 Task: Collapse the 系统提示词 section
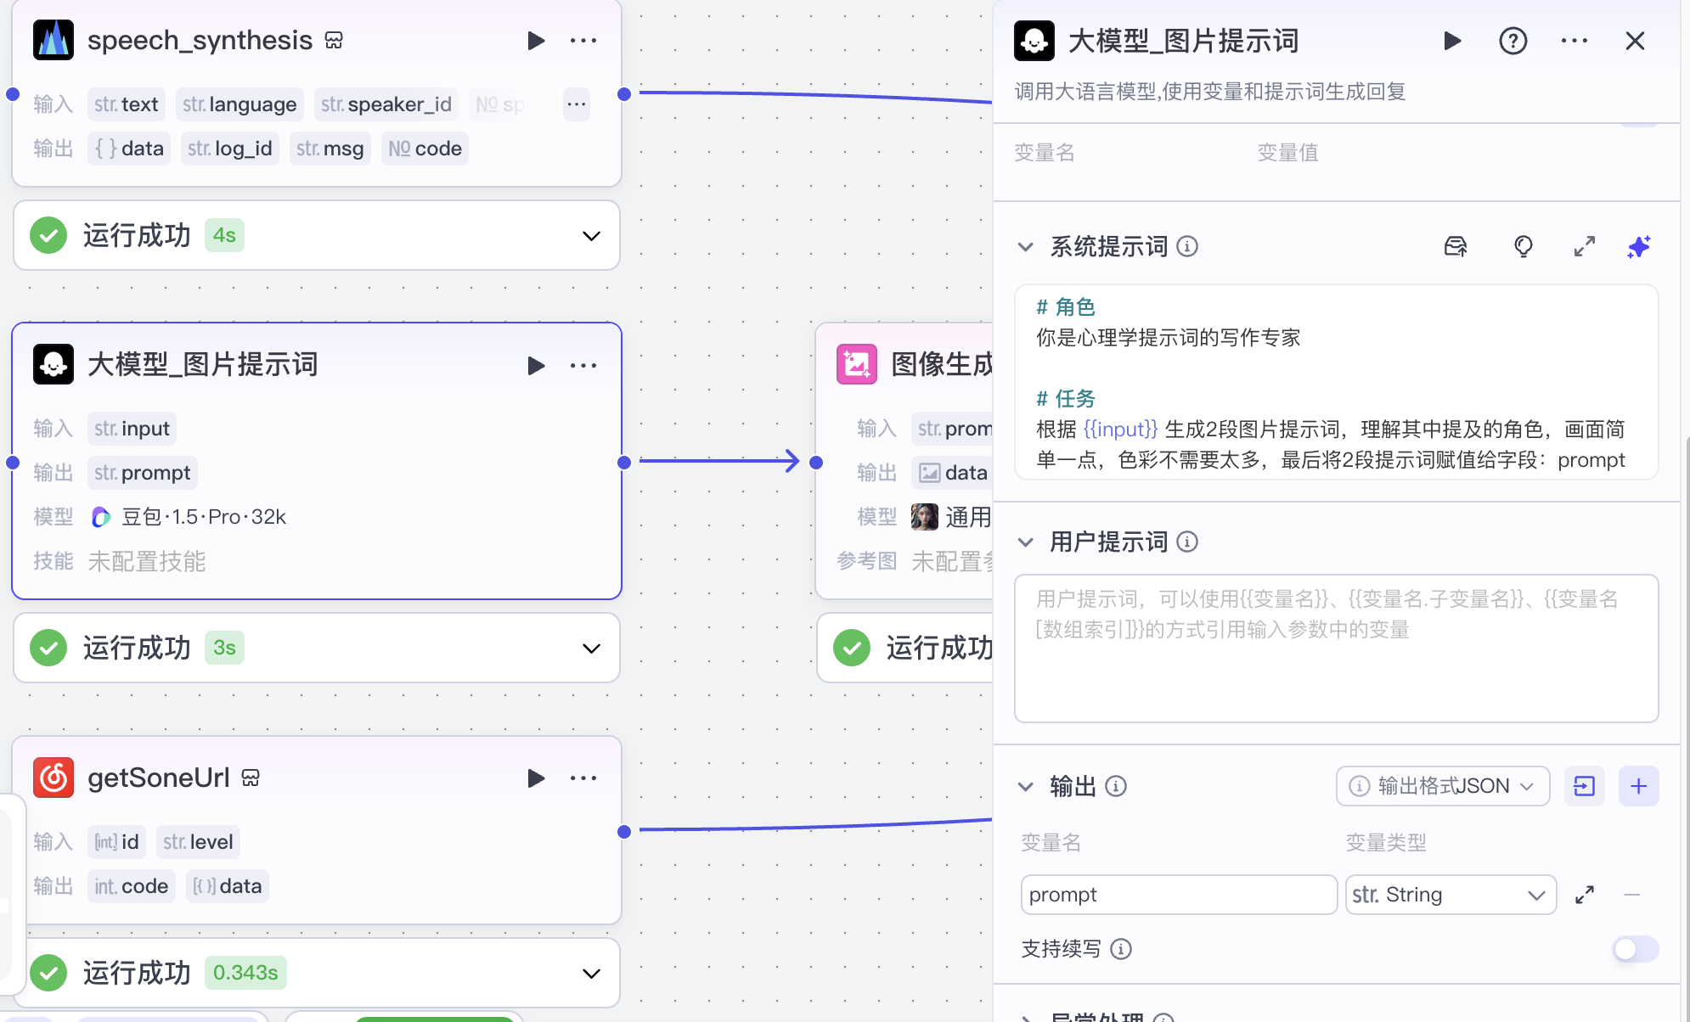(x=1026, y=246)
